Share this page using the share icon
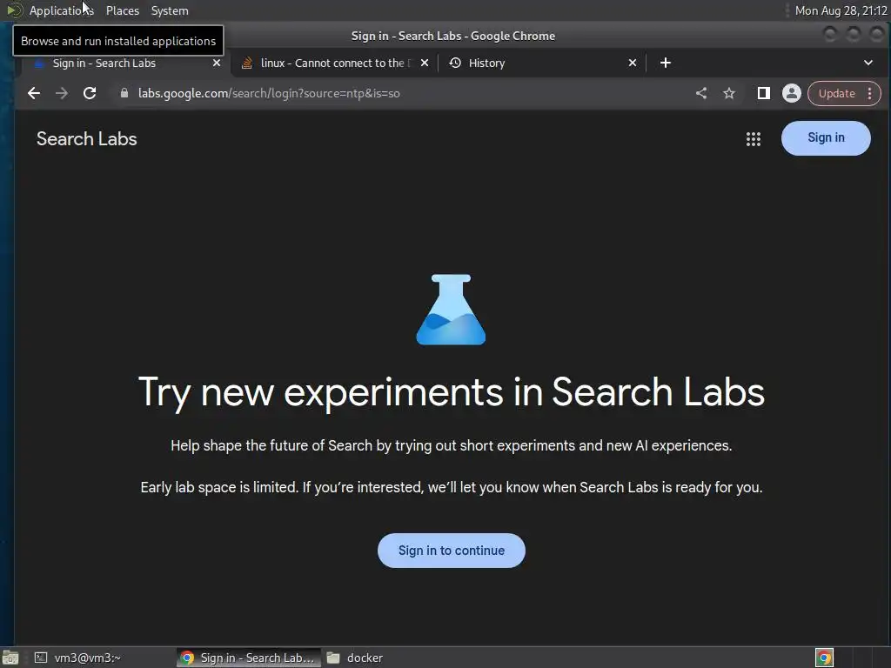 click(701, 93)
